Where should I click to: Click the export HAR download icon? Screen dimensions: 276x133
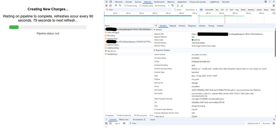(182, 6)
